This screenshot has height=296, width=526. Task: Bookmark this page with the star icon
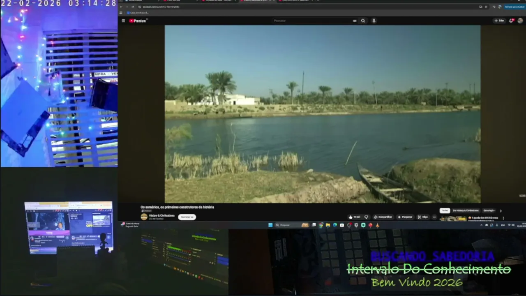point(486,7)
